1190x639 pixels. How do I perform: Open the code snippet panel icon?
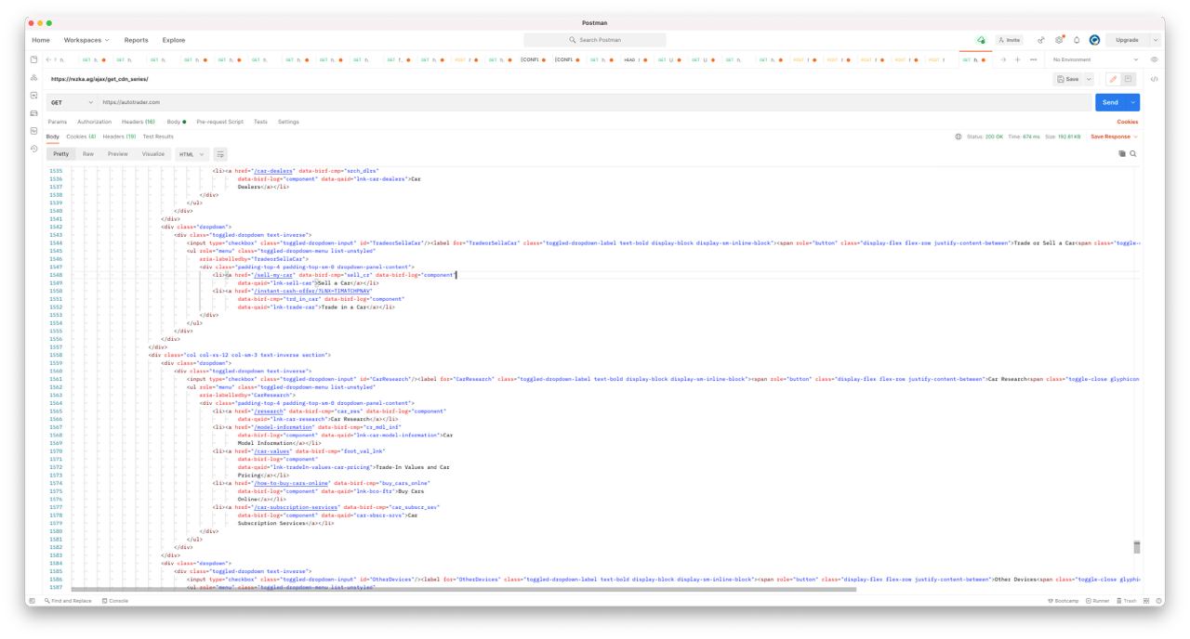point(1154,79)
